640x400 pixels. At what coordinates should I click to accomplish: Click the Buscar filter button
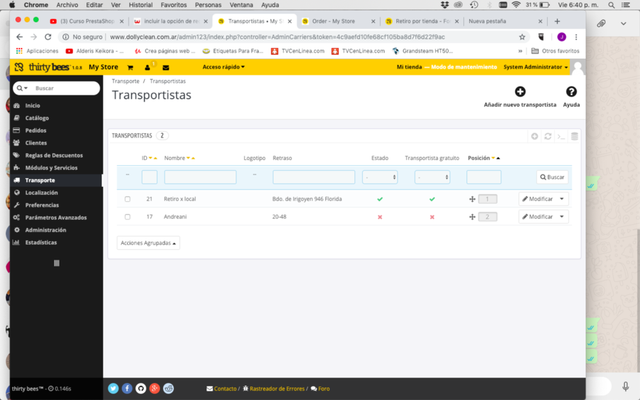point(552,177)
